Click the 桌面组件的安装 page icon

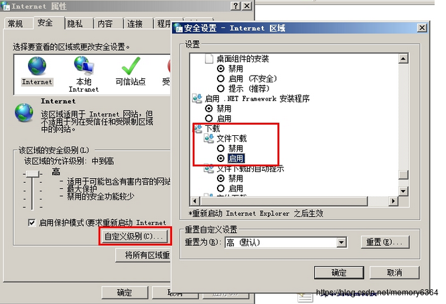pyautogui.click(x=209, y=58)
